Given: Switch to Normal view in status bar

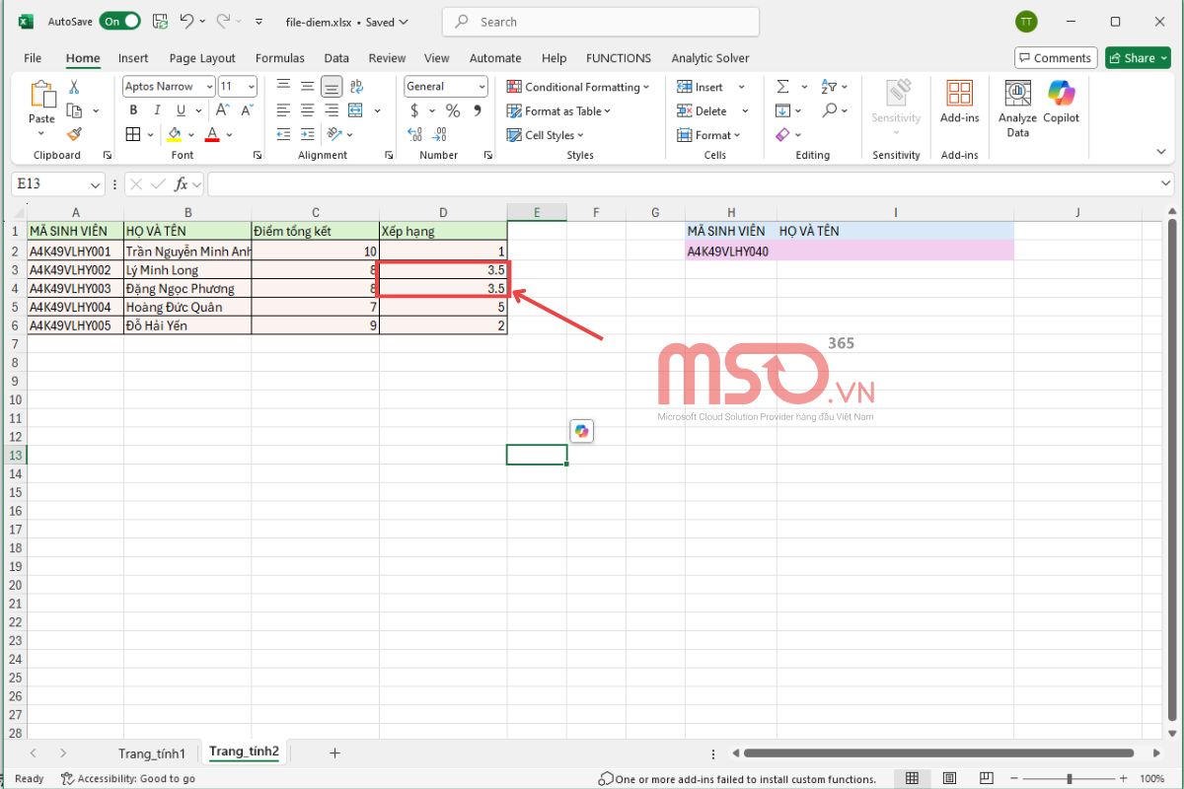Looking at the screenshot, I should (913, 778).
